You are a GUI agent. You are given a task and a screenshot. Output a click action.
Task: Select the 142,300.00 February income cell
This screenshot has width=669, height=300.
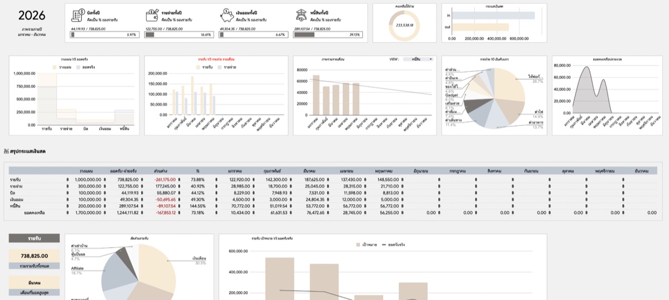coord(276,179)
